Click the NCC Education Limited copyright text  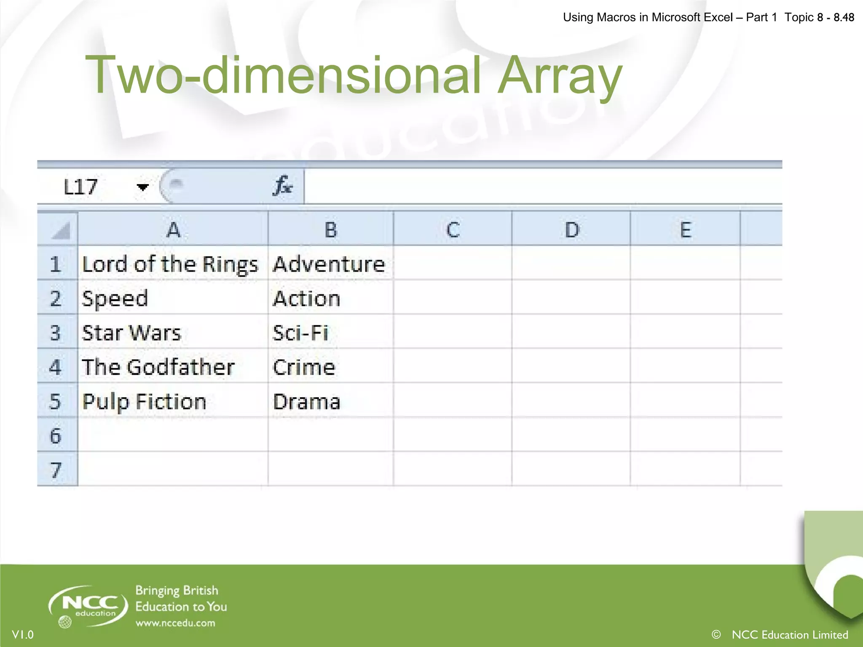(x=780, y=634)
